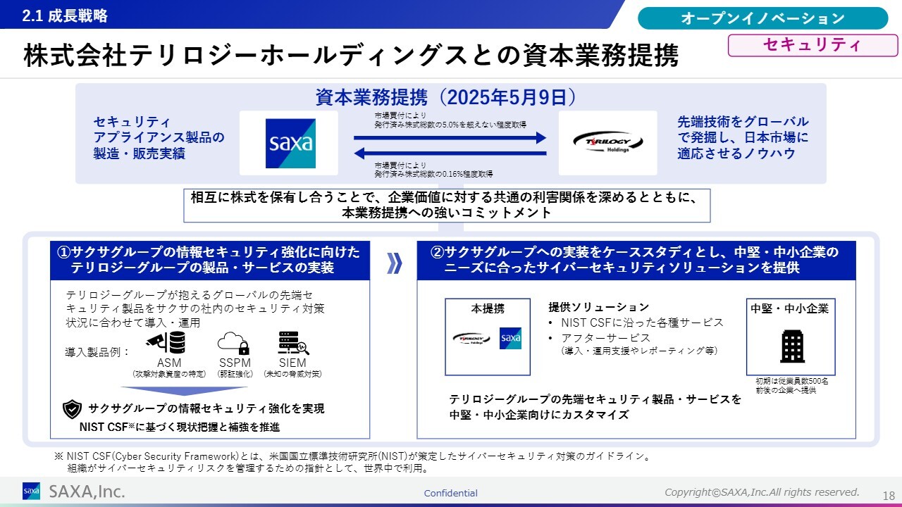Click the copyright notice in footer

tap(762, 492)
